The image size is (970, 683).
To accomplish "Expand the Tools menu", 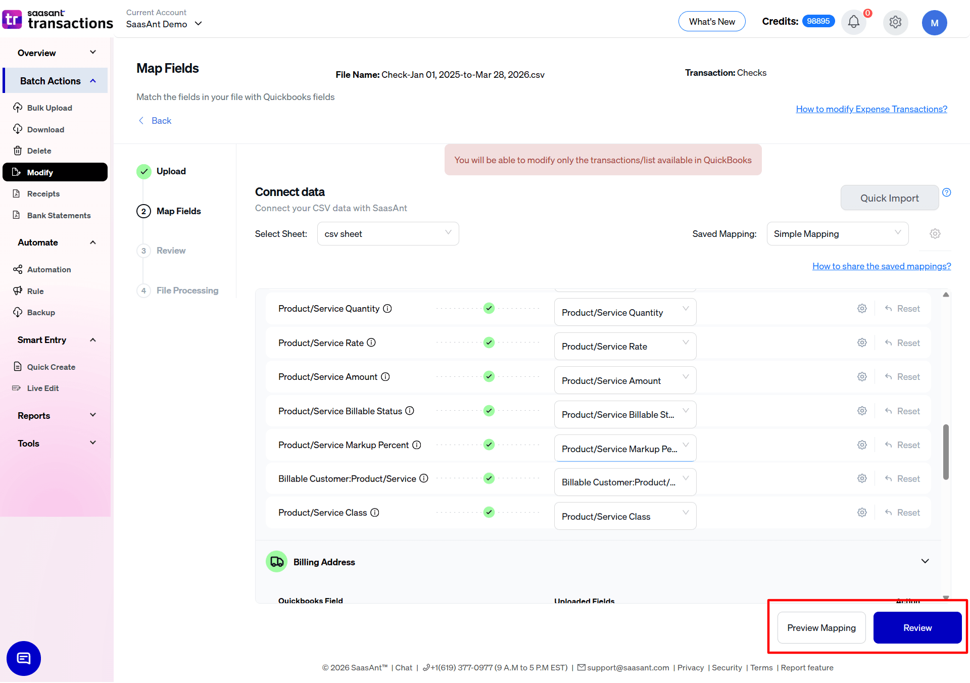I will pyautogui.click(x=56, y=443).
